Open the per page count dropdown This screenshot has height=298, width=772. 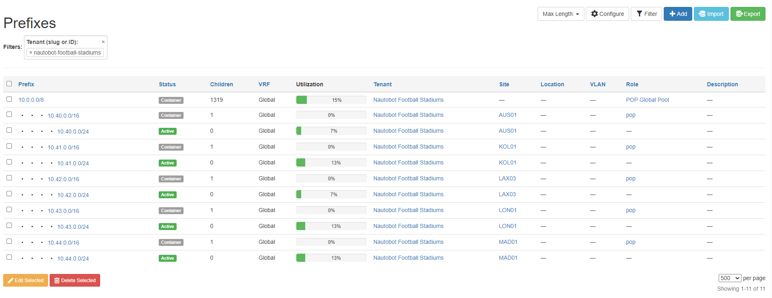pyautogui.click(x=729, y=278)
